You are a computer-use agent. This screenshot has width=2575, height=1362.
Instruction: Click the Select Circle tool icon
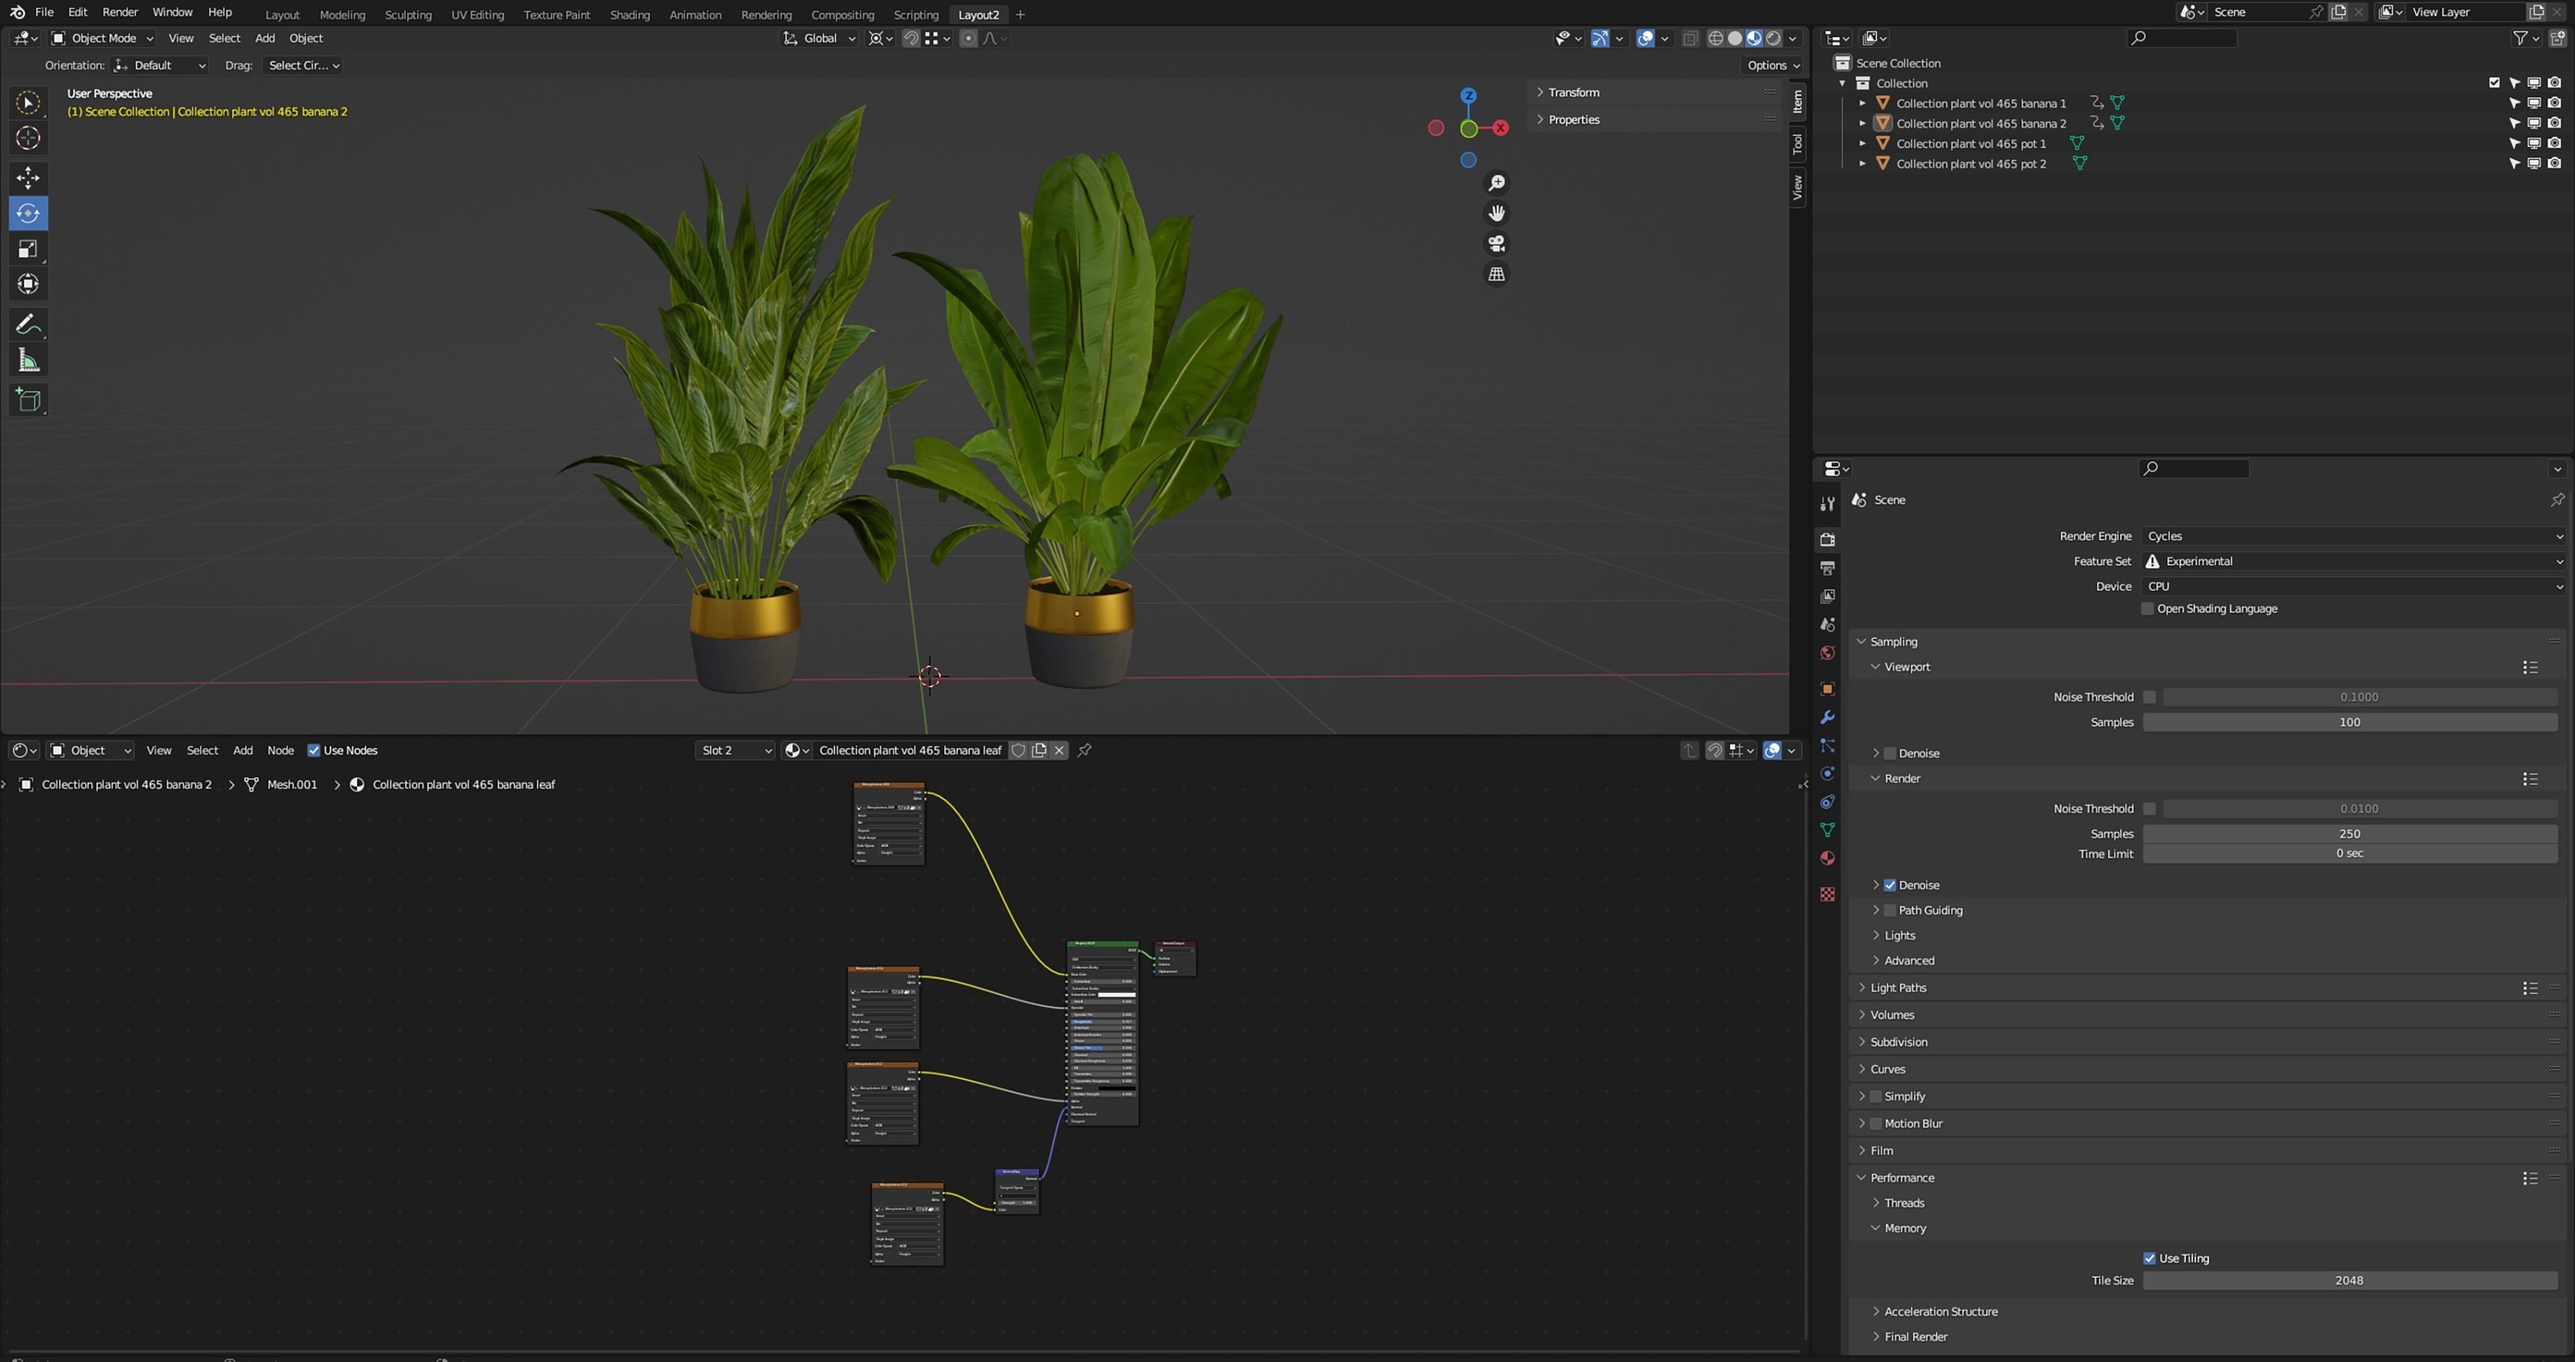[x=28, y=102]
